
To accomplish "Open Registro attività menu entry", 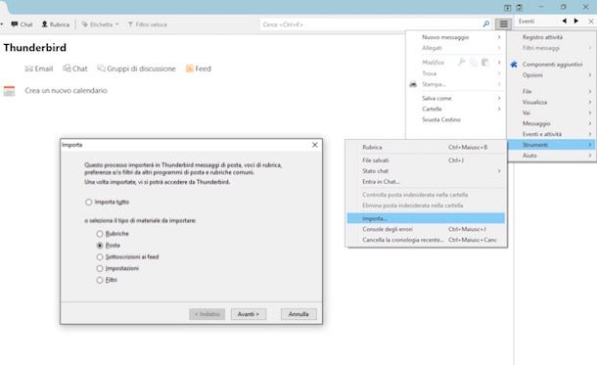I will (x=552, y=37).
